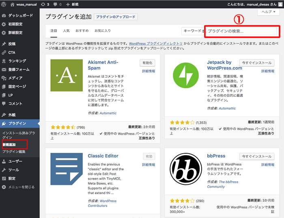Click the プラグインの検索 search field
This screenshot has height=218, width=284.
pos(241,31)
